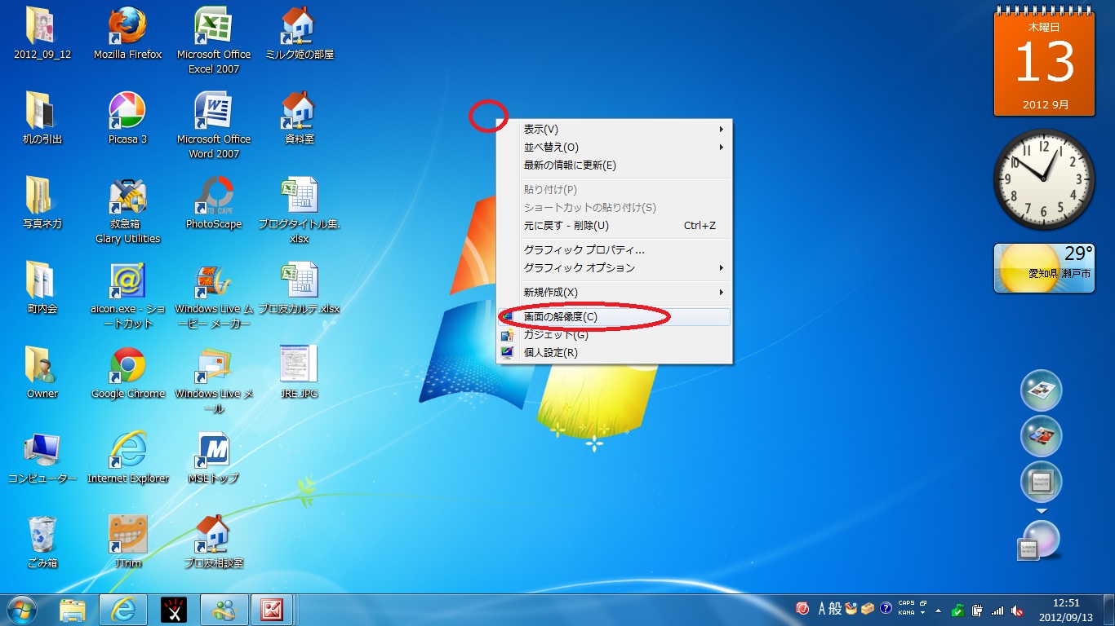Select the ミルク姫の部屋 shortcut icon

(x=300, y=34)
